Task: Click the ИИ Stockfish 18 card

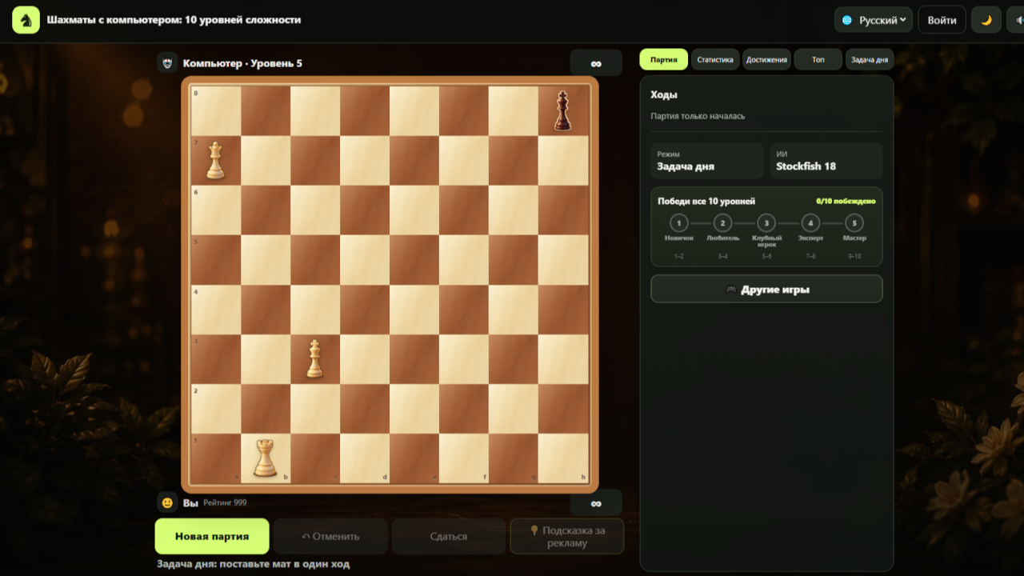Action: [x=826, y=161]
